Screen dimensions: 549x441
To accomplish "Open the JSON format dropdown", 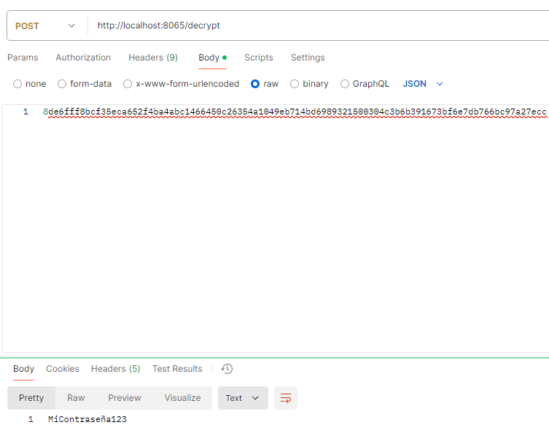I will coord(423,84).
